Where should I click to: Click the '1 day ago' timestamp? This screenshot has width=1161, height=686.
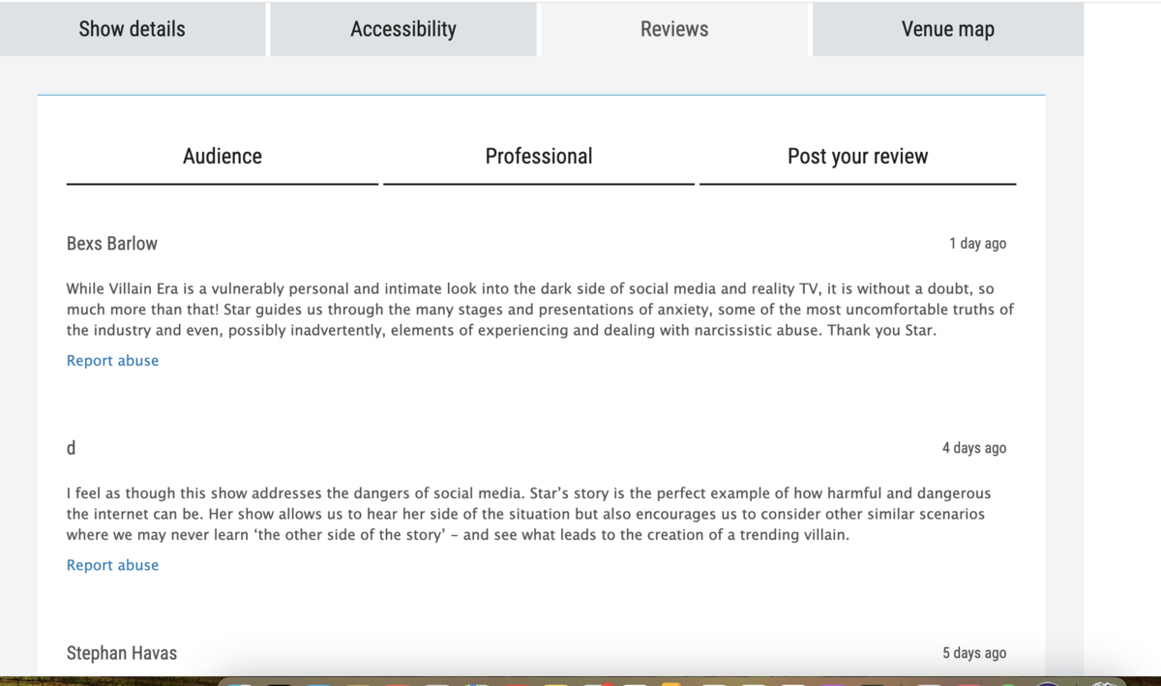[x=977, y=244]
